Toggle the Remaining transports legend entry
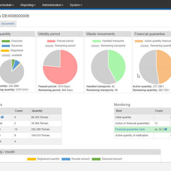Screen dimensions: 171x171 pyautogui.click(x=108, y=46)
